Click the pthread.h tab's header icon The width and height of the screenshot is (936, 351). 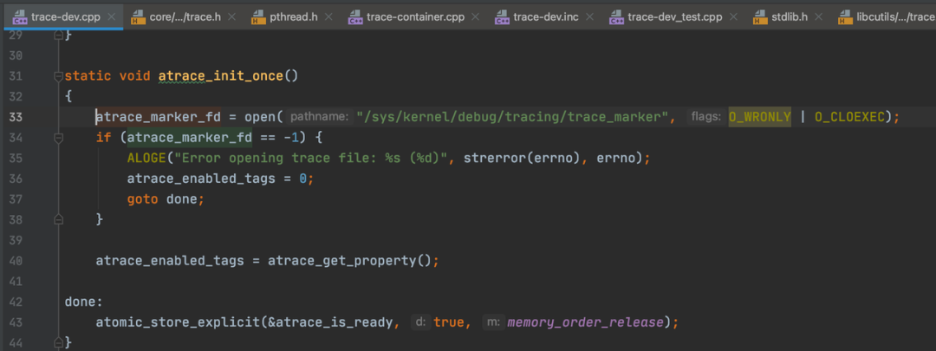click(x=257, y=16)
